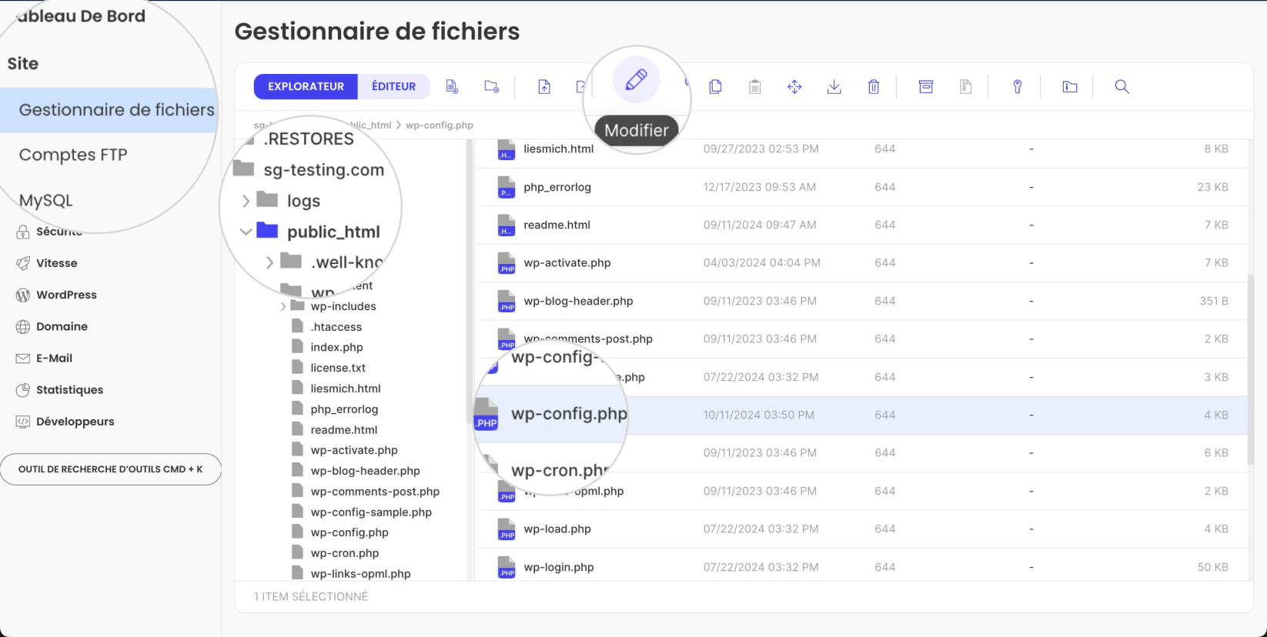Select wp-links-opml.php in the folder tree
Viewport: 1267px width, 637px height.
coord(360,574)
